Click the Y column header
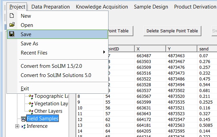The width and height of the screenshot is (217, 137). (181, 49)
